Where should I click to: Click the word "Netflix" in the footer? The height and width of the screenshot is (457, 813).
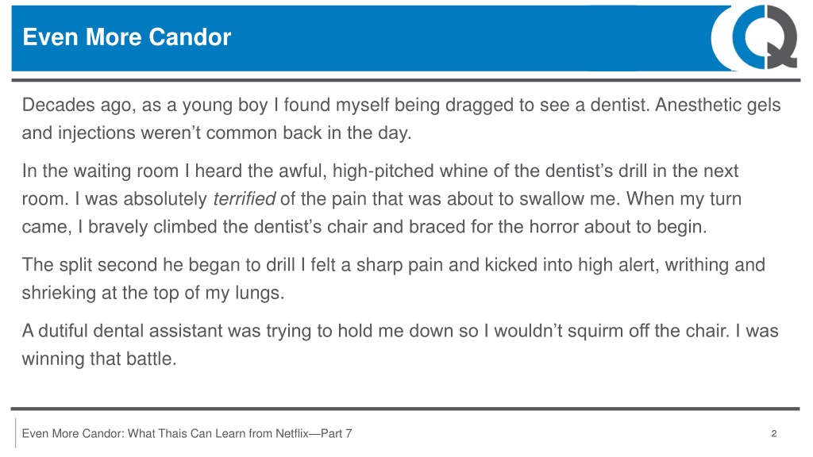tap(292, 434)
